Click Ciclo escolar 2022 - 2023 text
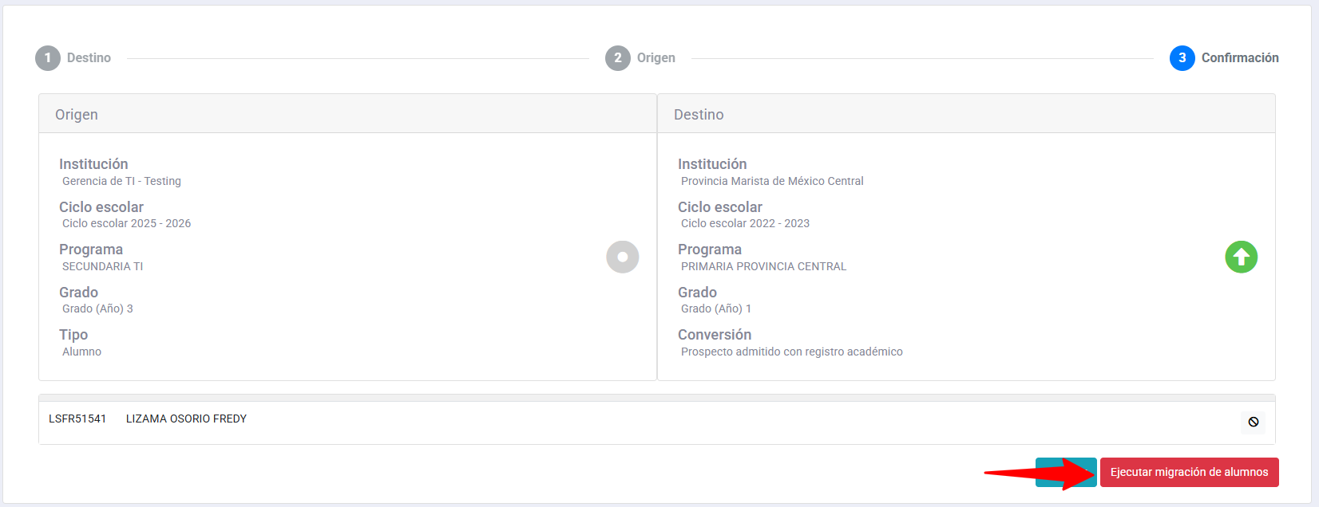1319x507 pixels. 745,223
